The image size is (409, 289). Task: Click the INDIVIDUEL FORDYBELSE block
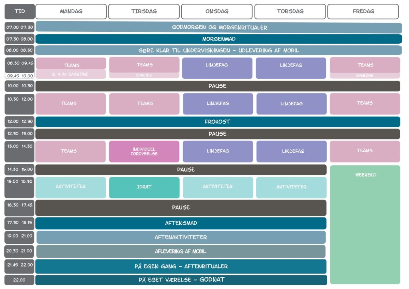click(x=144, y=152)
